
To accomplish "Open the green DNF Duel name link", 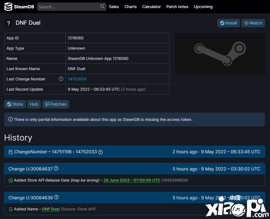I will click(51, 209).
